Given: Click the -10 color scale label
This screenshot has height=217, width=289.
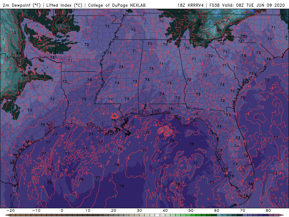Looking at the screenshot, I should tap(36, 210).
